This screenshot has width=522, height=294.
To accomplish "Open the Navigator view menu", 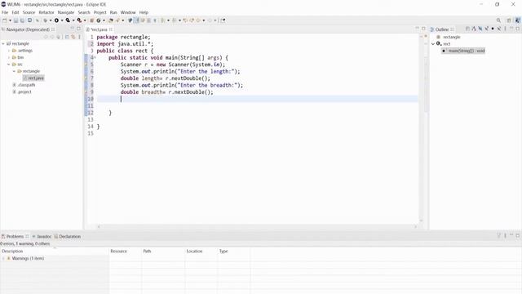I will click(x=79, y=37).
